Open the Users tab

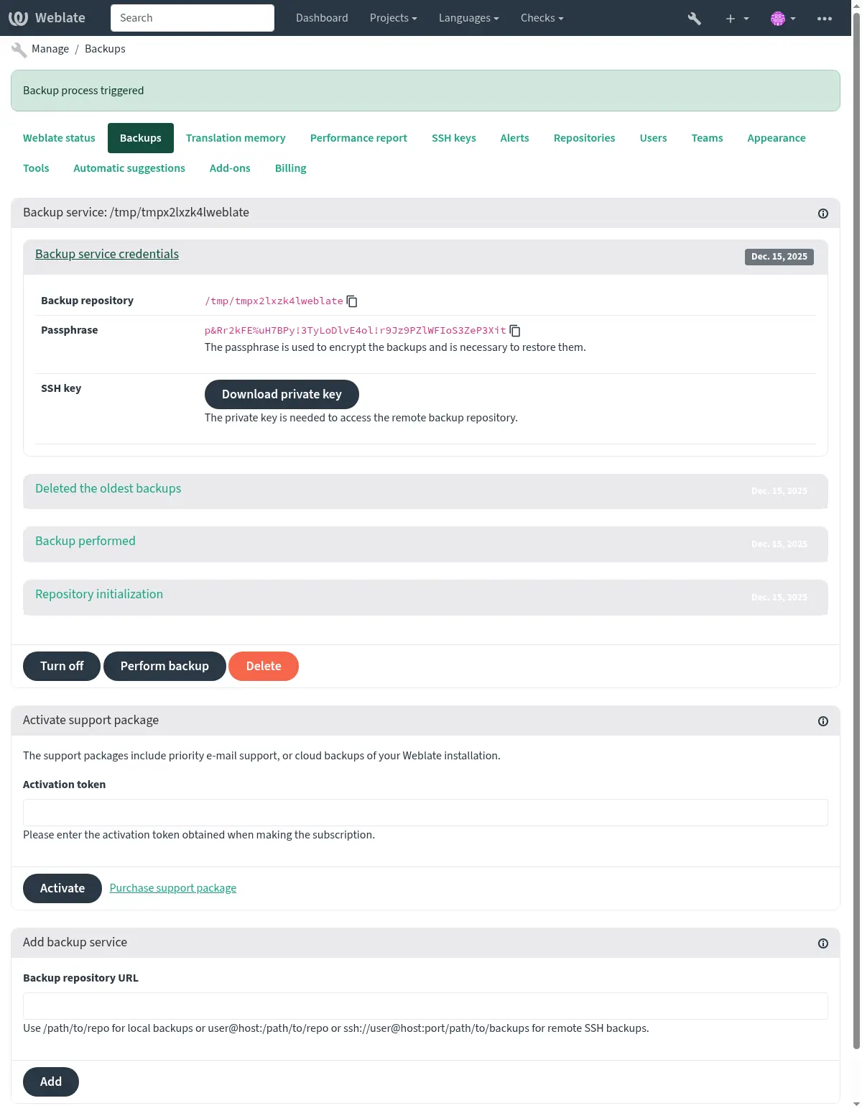[x=653, y=138]
